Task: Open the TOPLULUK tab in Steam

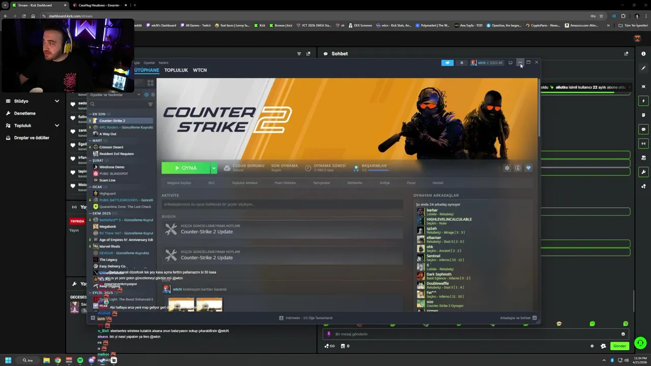Action: coord(176,70)
